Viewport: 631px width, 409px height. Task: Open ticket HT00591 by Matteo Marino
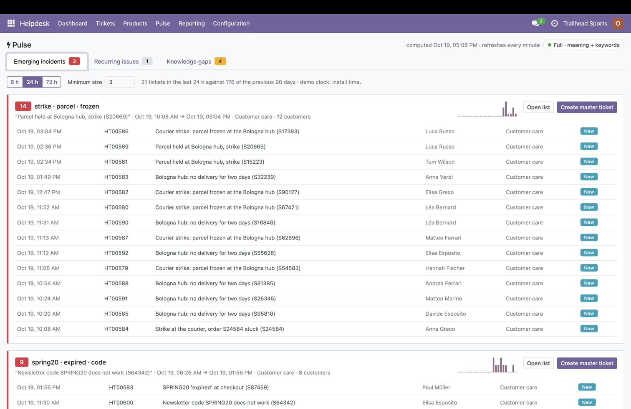[316, 299]
